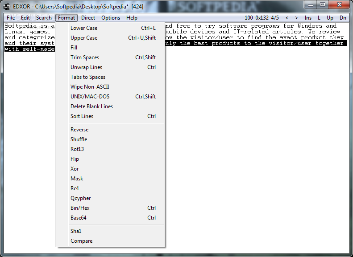Open the Help menu
This screenshot has height=257, width=353.
pos(132,18)
